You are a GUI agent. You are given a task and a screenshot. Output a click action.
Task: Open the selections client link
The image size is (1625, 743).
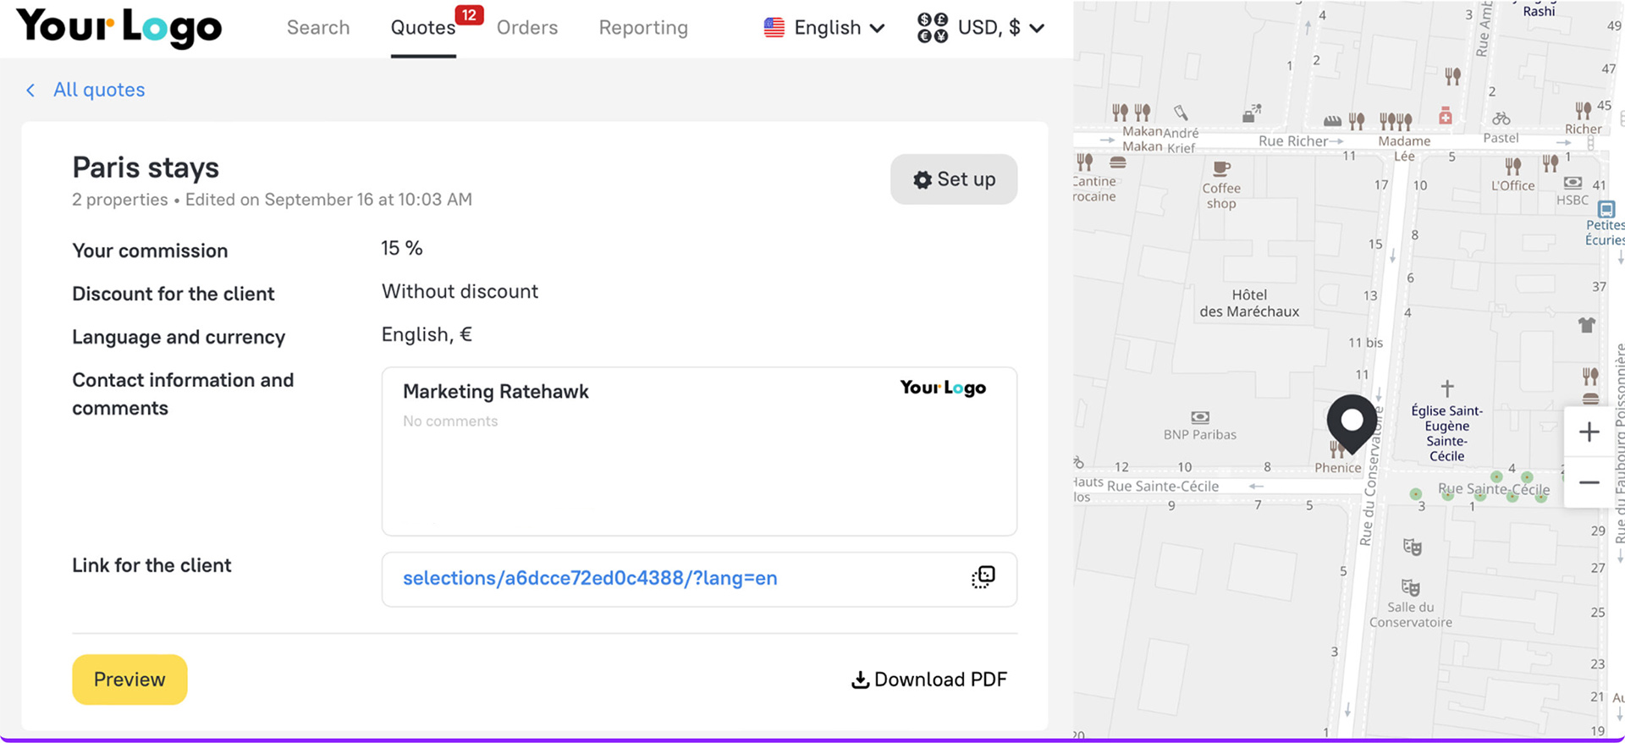tap(590, 578)
